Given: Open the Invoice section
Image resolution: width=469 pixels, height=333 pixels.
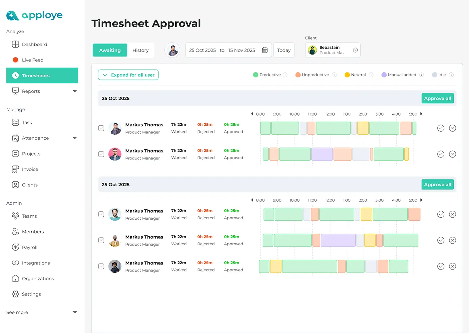Looking at the screenshot, I should pyautogui.click(x=29, y=169).
